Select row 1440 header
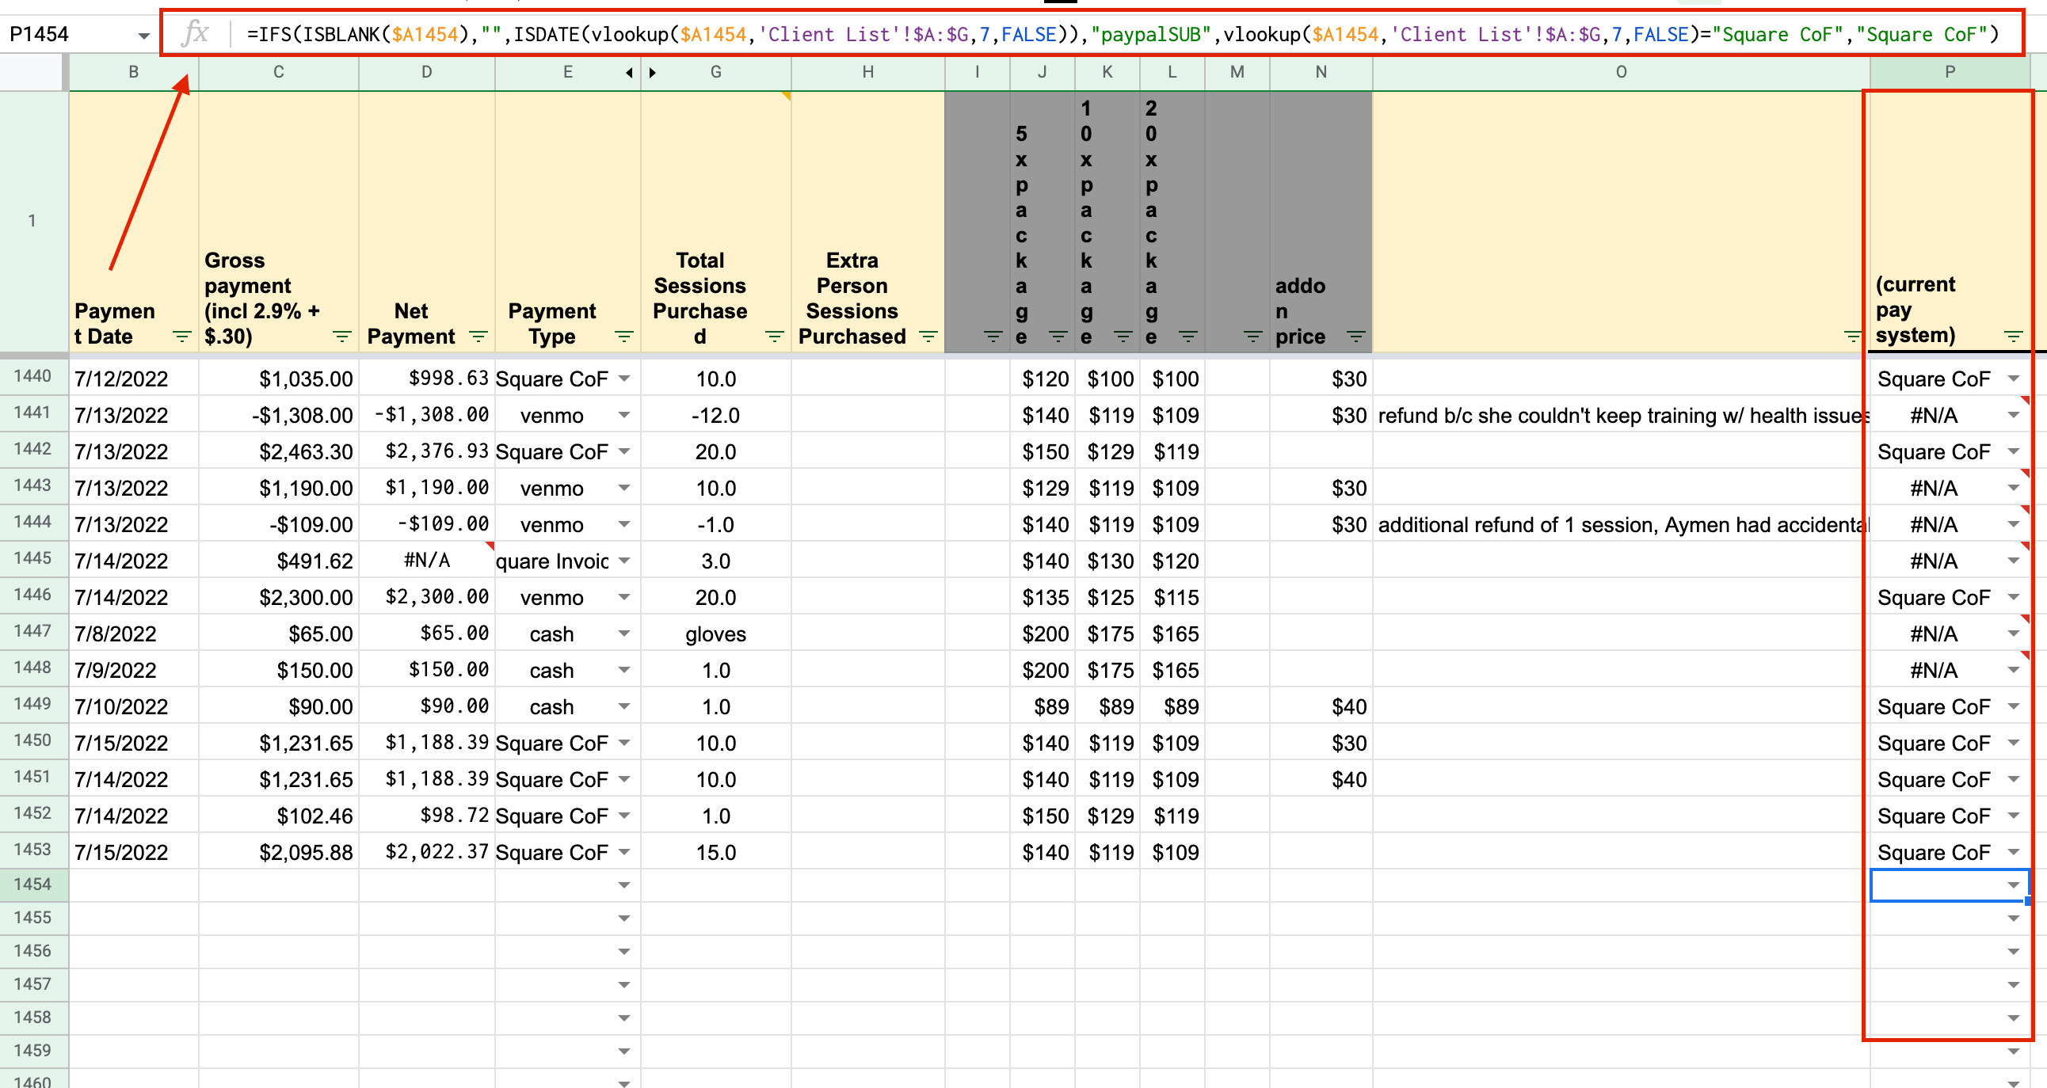 click(x=32, y=376)
